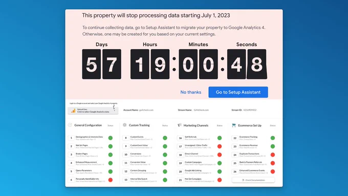Viewport: 348px width, 196px height.
Task: Dismiss the banner with No thanks
Action: [x=191, y=92]
